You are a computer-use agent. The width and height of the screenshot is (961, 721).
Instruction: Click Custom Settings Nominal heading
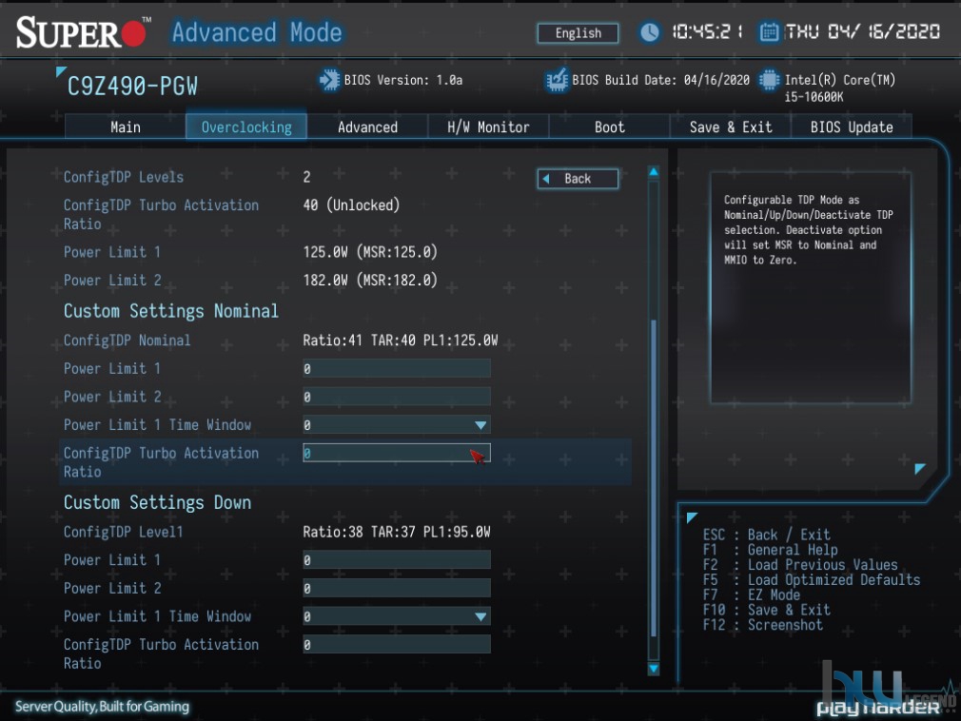171,311
